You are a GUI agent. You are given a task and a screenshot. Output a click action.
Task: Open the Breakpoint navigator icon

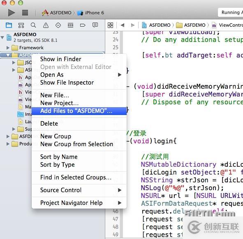(83, 25)
